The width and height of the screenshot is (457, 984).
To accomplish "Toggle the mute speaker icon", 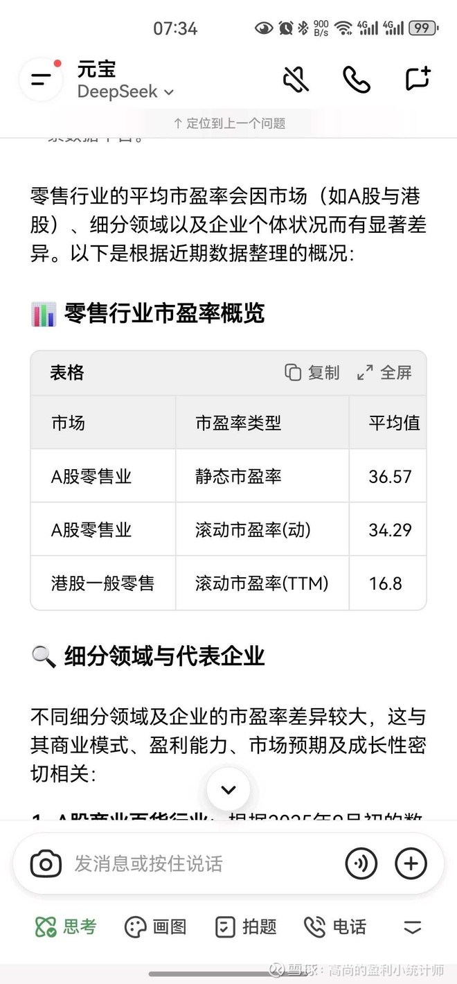I will (x=296, y=80).
